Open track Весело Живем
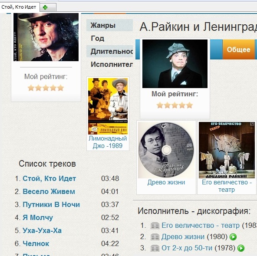 click(x=49, y=191)
